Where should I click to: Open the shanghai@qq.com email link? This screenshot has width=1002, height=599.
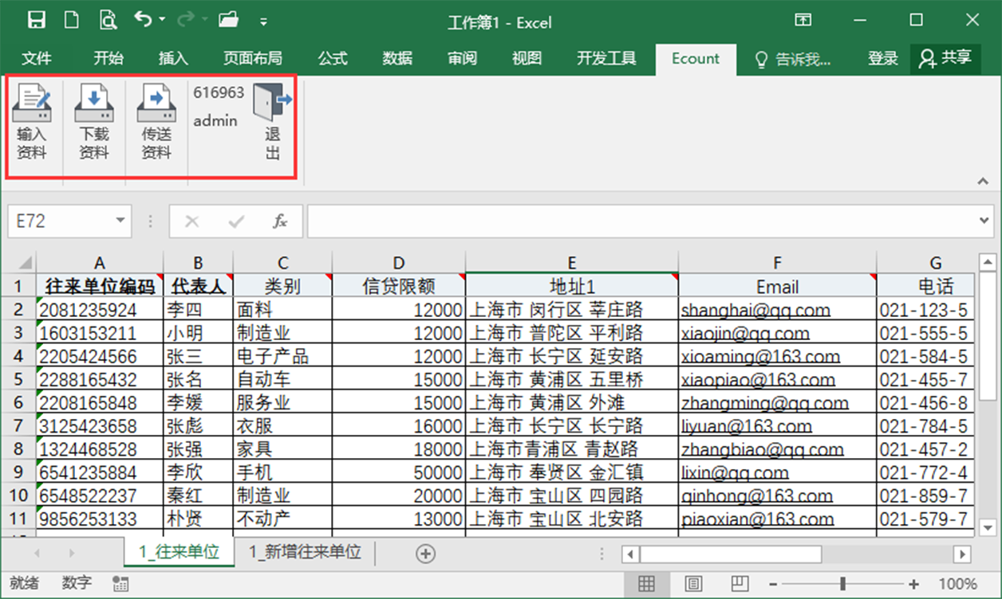(x=755, y=311)
